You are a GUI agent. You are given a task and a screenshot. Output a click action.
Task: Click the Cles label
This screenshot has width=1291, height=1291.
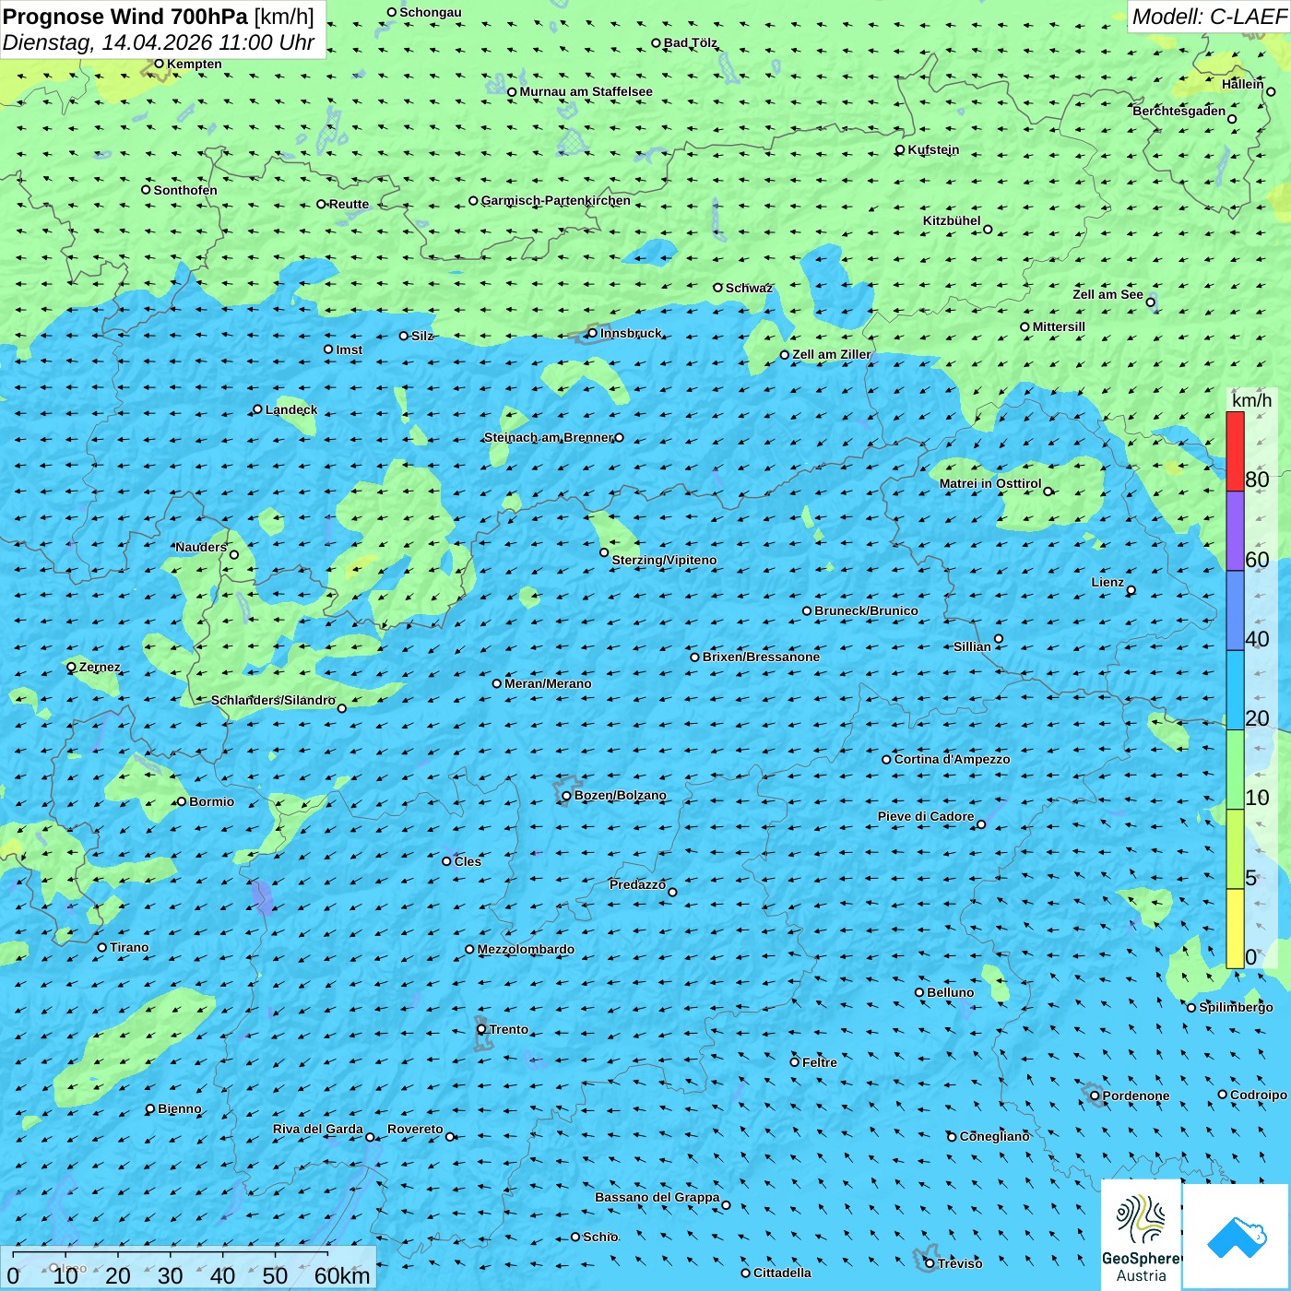(468, 861)
